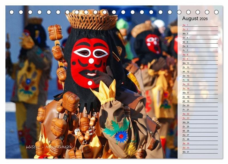The image size is (228, 164).
Task: Select the "Sa 1" calendar row
Action: pos(200,25)
